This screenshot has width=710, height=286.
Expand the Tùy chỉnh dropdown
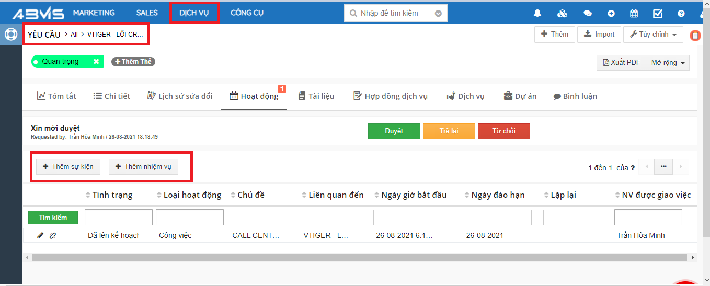coord(653,35)
